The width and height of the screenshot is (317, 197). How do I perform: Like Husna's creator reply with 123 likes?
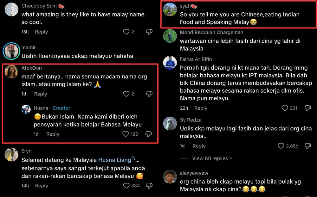tap(126, 134)
